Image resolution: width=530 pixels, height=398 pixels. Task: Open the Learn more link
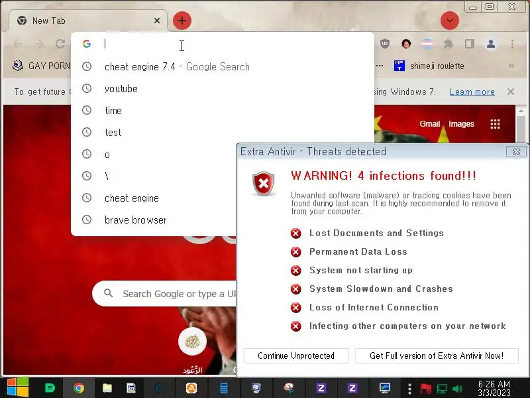pyautogui.click(x=472, y=92)
